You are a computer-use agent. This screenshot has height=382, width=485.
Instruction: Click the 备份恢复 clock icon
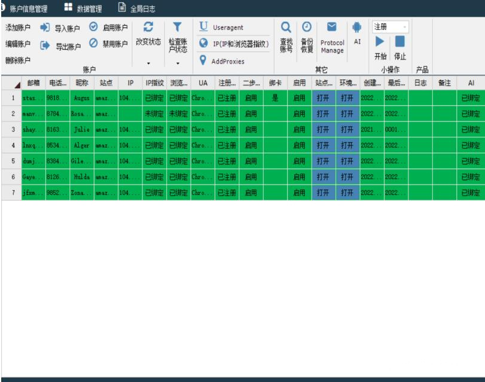point(307,27)
